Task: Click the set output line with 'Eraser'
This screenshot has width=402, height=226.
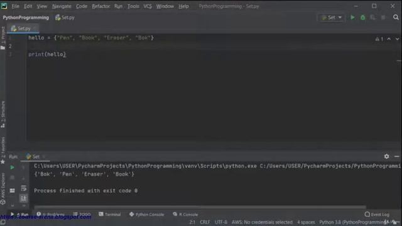Action: point(84,175)
